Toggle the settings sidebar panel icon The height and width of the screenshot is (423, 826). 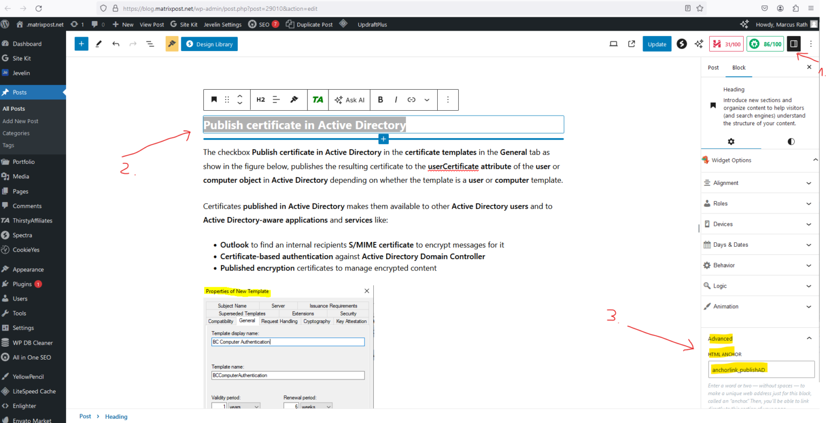(794, 44)
